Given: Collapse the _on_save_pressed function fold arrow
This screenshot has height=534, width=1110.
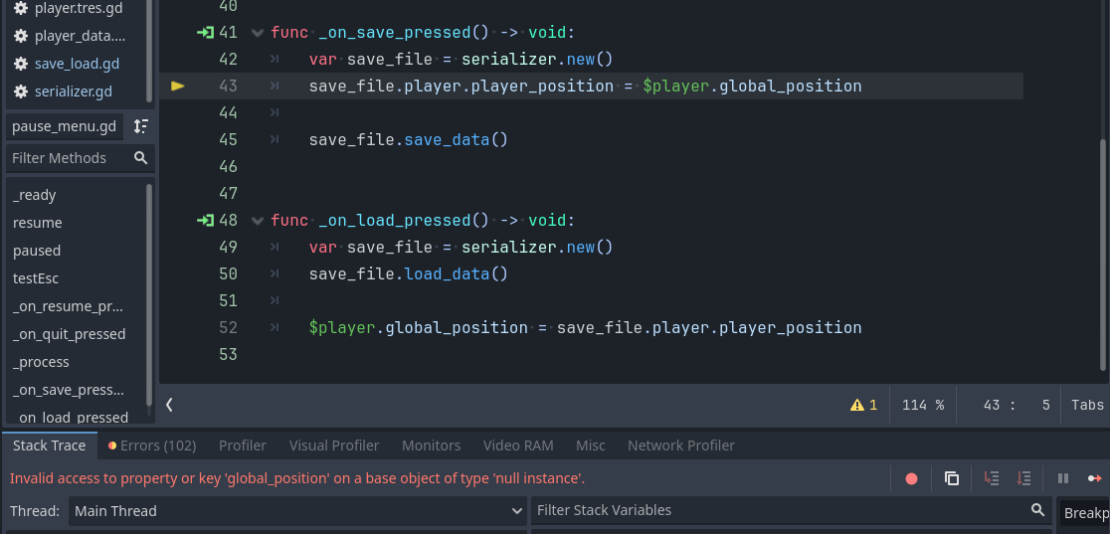Looking at the screenshot, I should [258, 33].
